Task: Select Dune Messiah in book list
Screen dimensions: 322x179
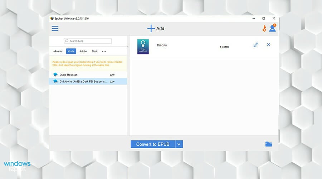Action: [x=88, y=75]
